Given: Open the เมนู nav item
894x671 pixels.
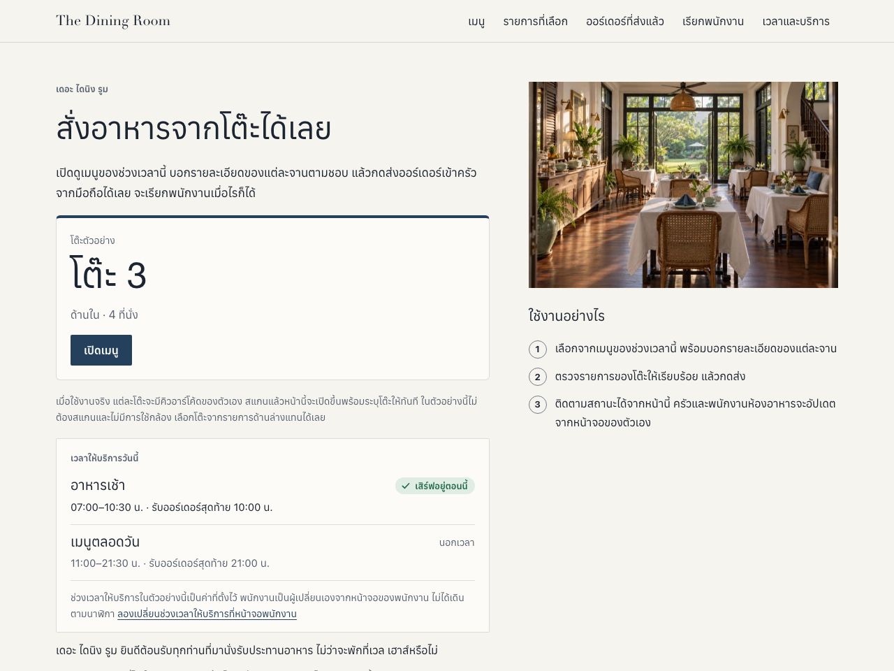Looking at the screenshot, I should (476, 22).
